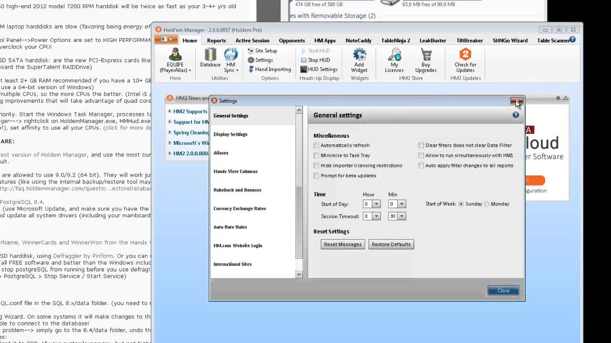Click the Reset Messages button

pos(343,244)
